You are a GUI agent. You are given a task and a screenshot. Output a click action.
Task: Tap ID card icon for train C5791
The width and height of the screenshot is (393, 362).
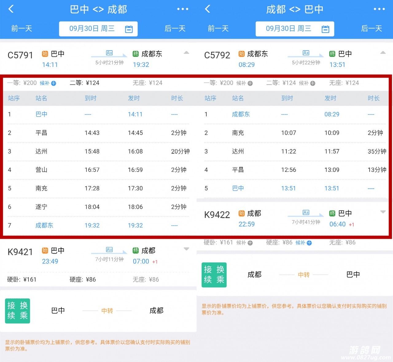tap(109, 53)
